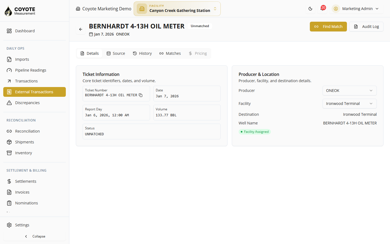Click the UNMATCHED status value
Image resolution: width=390 pixels, height=244 pixels.
click(95, 134)
